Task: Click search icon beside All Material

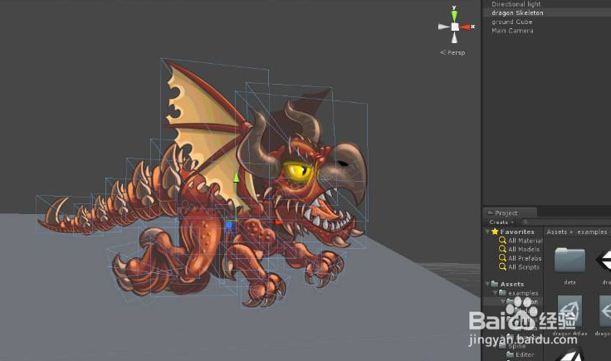Action: (x=503, y=241)
